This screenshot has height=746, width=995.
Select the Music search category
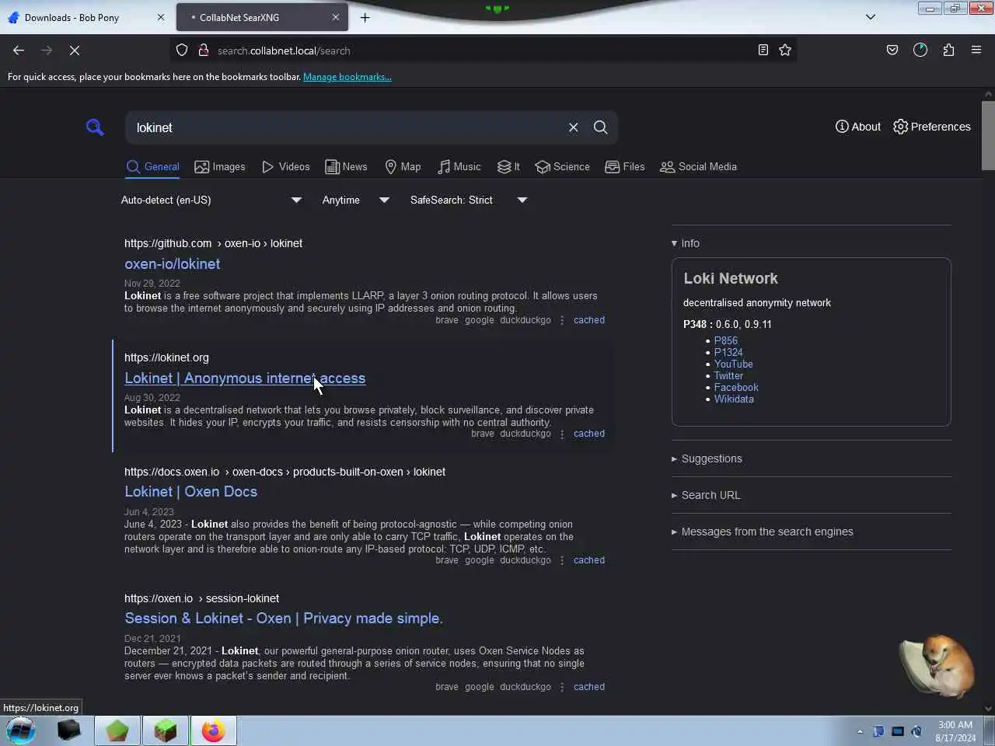pos(459,167)
